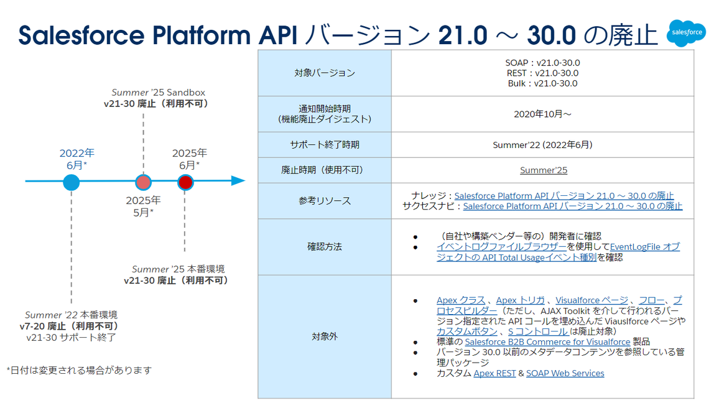The image size is (714, 403).
Task: Click the Bulk：v21.0-30.0 text
Action: [x=542, y=84]
